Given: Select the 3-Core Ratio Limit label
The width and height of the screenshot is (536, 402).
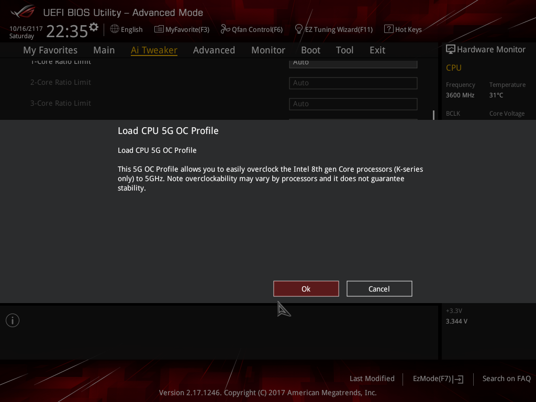Looking at the screenshot, I should 61,103.
